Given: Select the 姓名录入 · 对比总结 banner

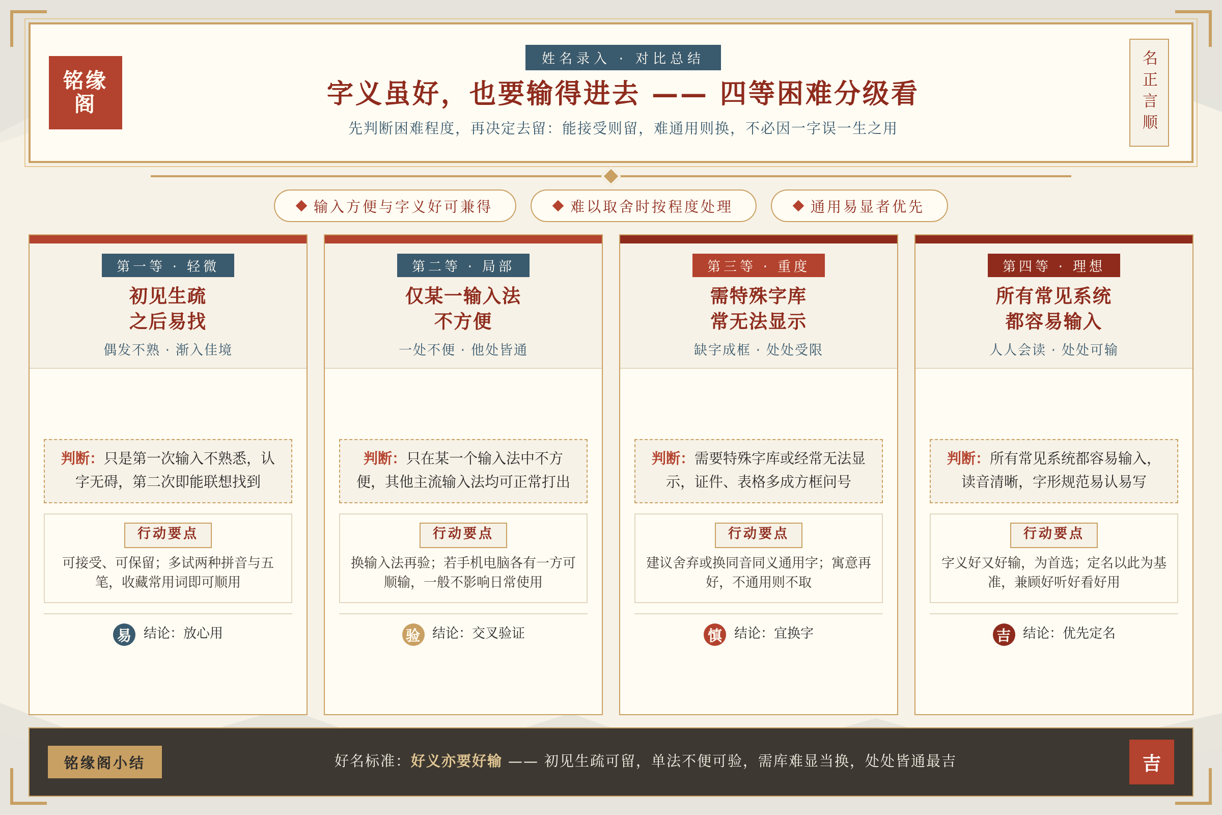Looking at the screenshot, I should [623, 58].
